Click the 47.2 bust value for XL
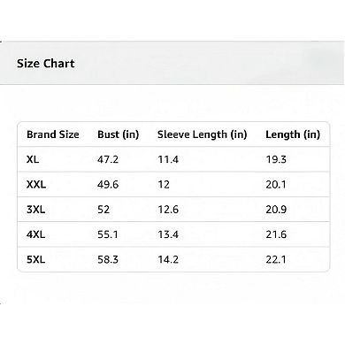 (108, 159)
